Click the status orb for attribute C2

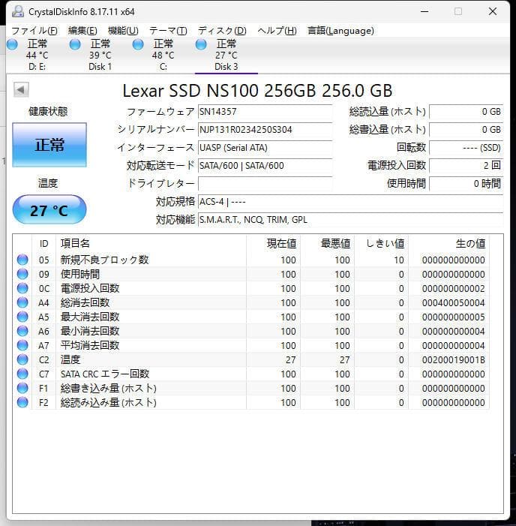click(x=22, y=359)
